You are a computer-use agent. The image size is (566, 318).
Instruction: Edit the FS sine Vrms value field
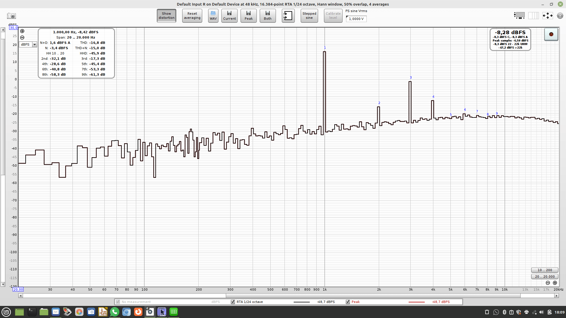coord(356,19)
